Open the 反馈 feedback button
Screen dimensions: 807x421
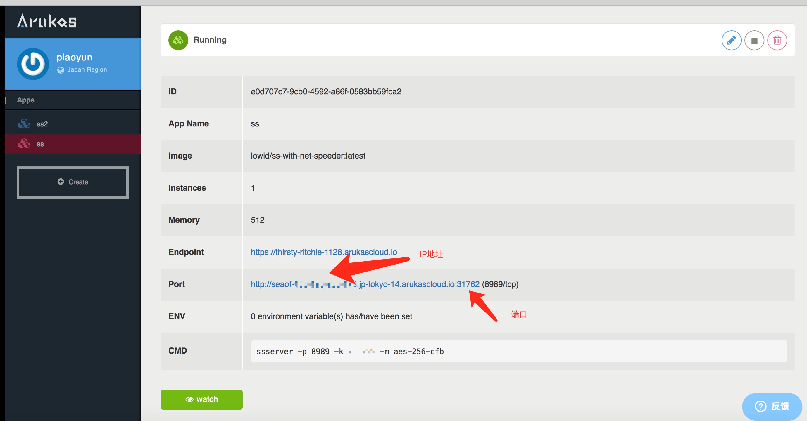tap(772, 406)
